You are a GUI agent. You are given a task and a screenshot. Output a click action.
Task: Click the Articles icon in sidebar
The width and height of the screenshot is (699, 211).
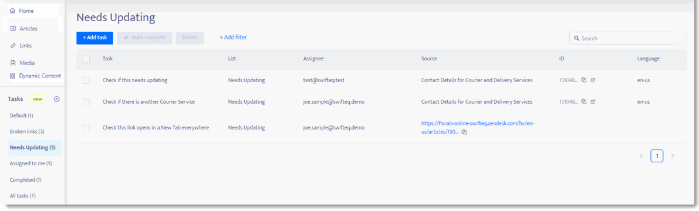point(13,29)
